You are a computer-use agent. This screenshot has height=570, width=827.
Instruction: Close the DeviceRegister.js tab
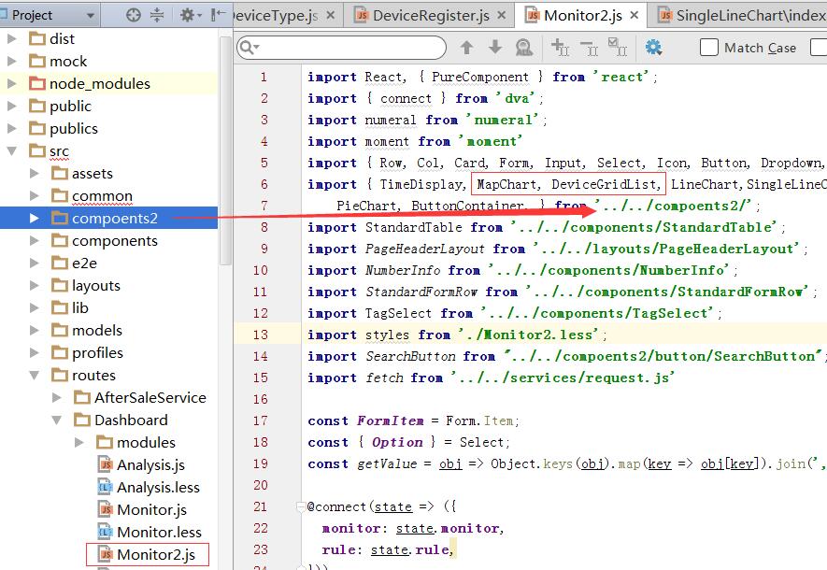502,15
